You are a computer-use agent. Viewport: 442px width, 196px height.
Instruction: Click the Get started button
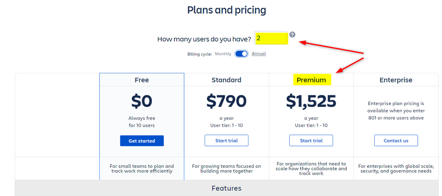[x=142, y=141]
